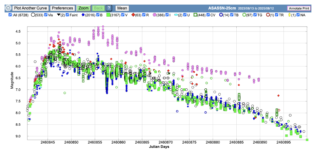Click the red diamond R legend icon
Image resolution: width=314 pixels, height=159 pixels.
pyautogui.click(x=133, y=15)
